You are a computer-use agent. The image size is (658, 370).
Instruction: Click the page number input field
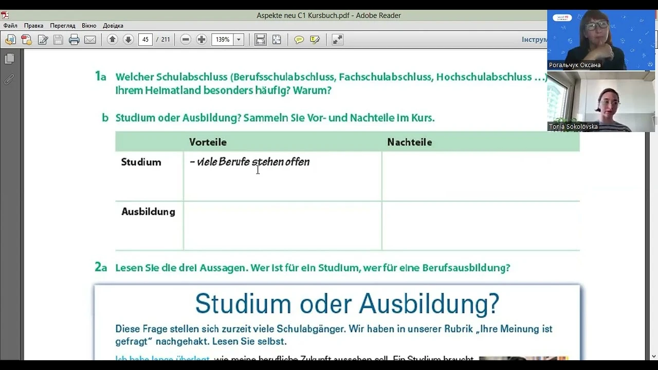[x=145, y=40]
